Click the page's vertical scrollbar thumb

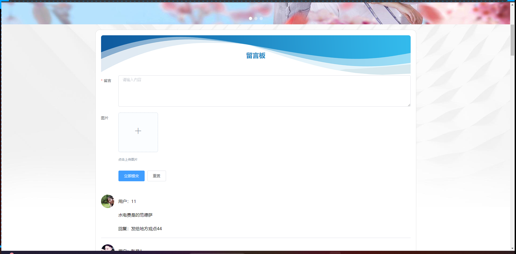pyautogui.click(x=512, y=40)
